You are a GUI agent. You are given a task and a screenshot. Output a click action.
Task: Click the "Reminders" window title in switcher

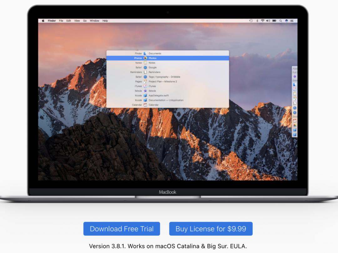pos(154,72)
